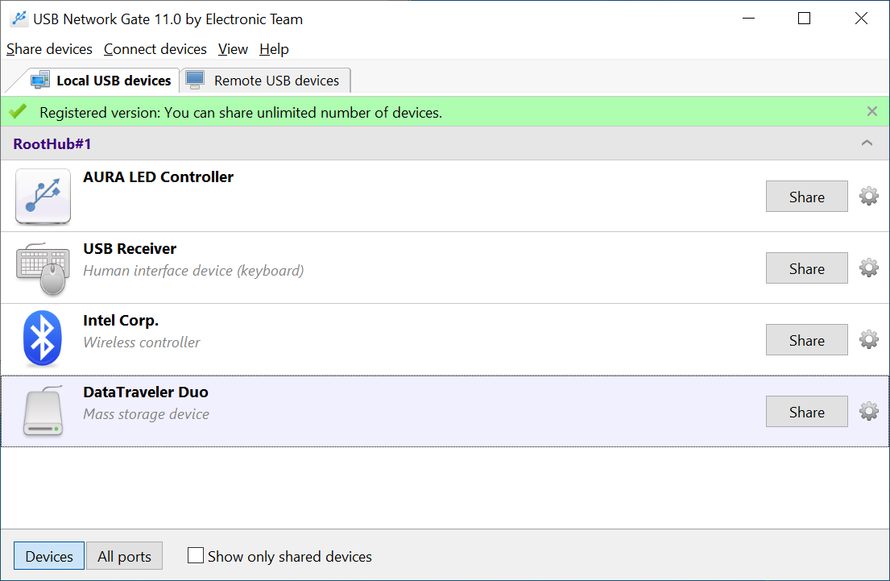Image resolution: width=890 pixels, height=581 pixels.
Task: Switch to Local USB devices tab
Action: pos(101,81)
